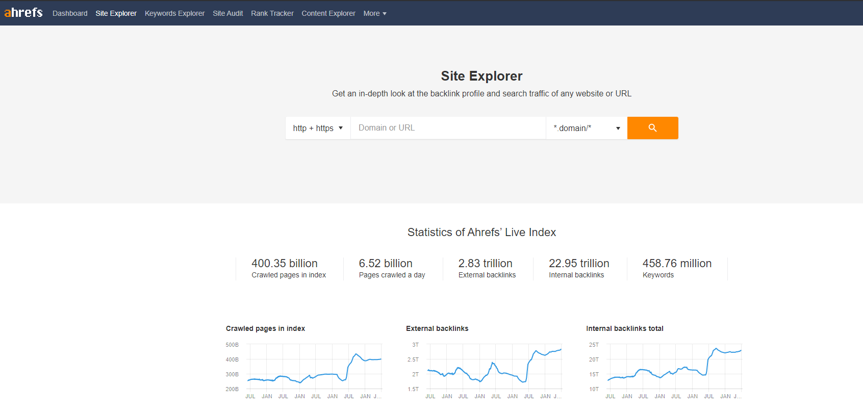Image resolution: width=863 pixels, height=412 pixels.
Task: Click the orange search magnifier button
Action: tap(652, 128)
